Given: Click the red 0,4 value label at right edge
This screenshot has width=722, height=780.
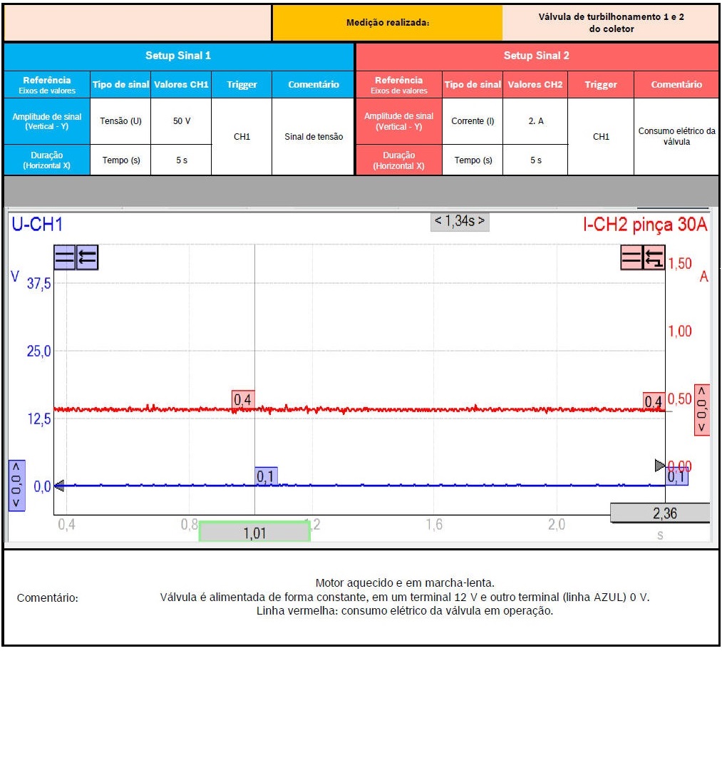Looking at the screenshot, I should (x=653, y=401).
